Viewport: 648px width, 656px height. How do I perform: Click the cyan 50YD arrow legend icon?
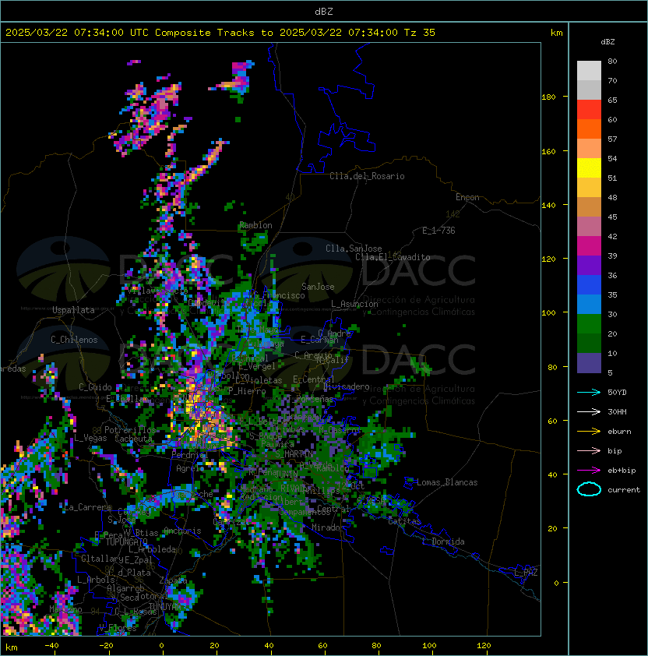pos(589,392)
